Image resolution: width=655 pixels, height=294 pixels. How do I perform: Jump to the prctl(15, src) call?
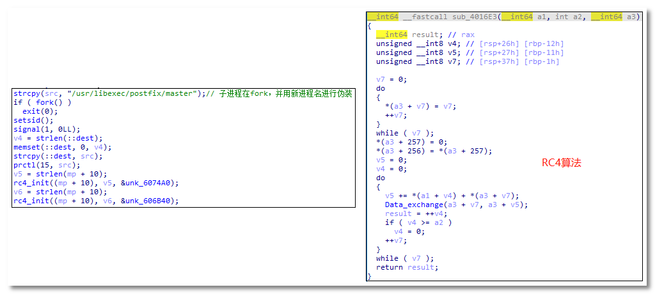tap(40, 165)
